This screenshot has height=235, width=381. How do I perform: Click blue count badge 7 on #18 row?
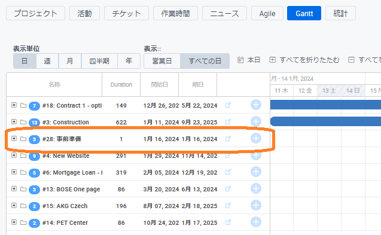(x=34, y=106)
